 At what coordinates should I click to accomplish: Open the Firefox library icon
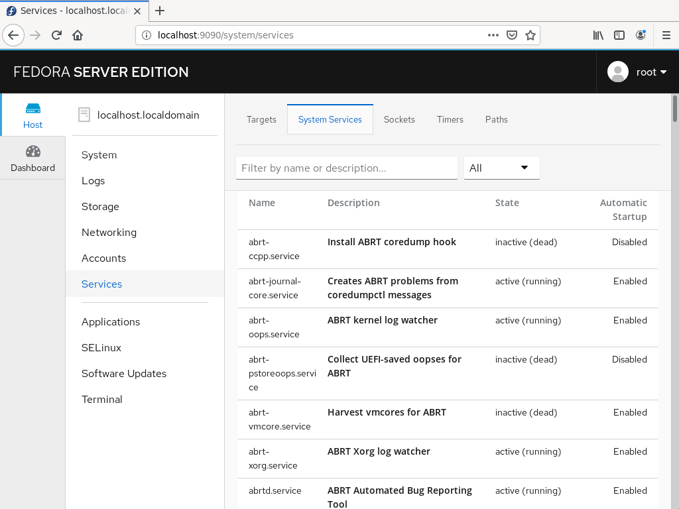pos(598,35)
